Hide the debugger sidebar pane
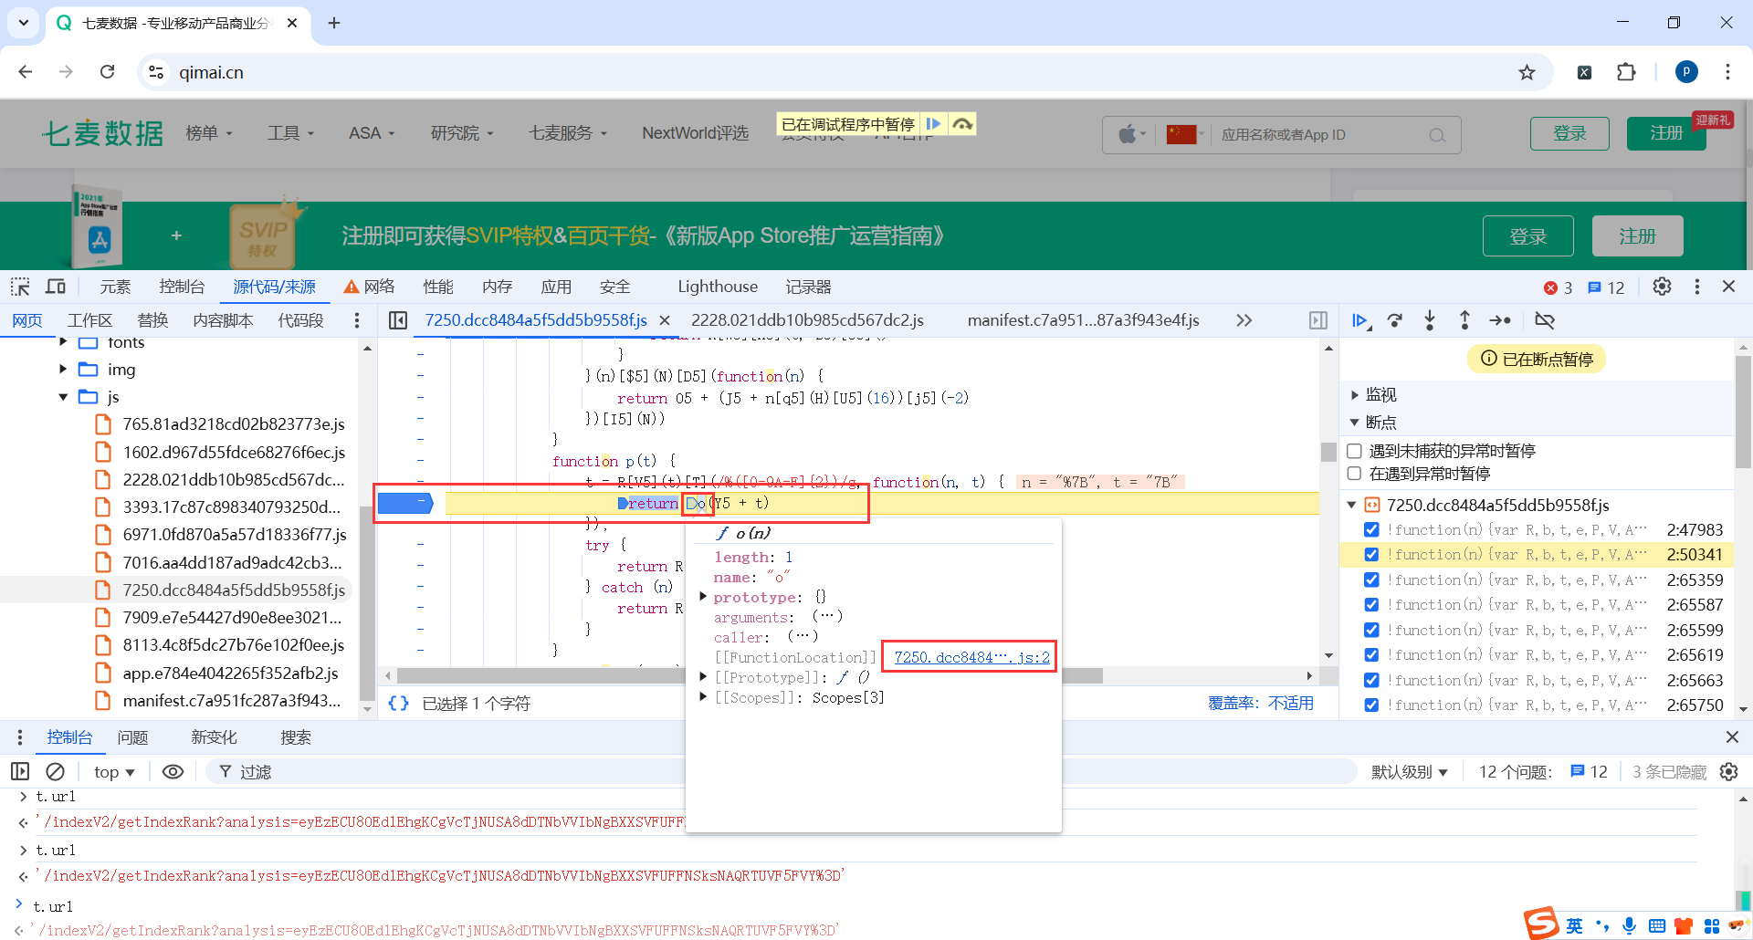The image size is (1753, 940). [x=1318, y=320]
